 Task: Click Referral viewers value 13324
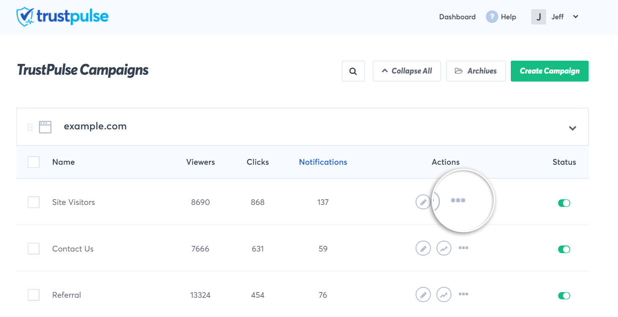pos(200,295)
